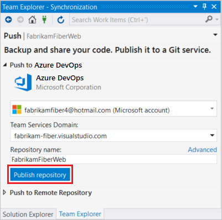Screen dimensions: 222x220
Task: Click the Microsoft logo in account box
Action: 17,109
